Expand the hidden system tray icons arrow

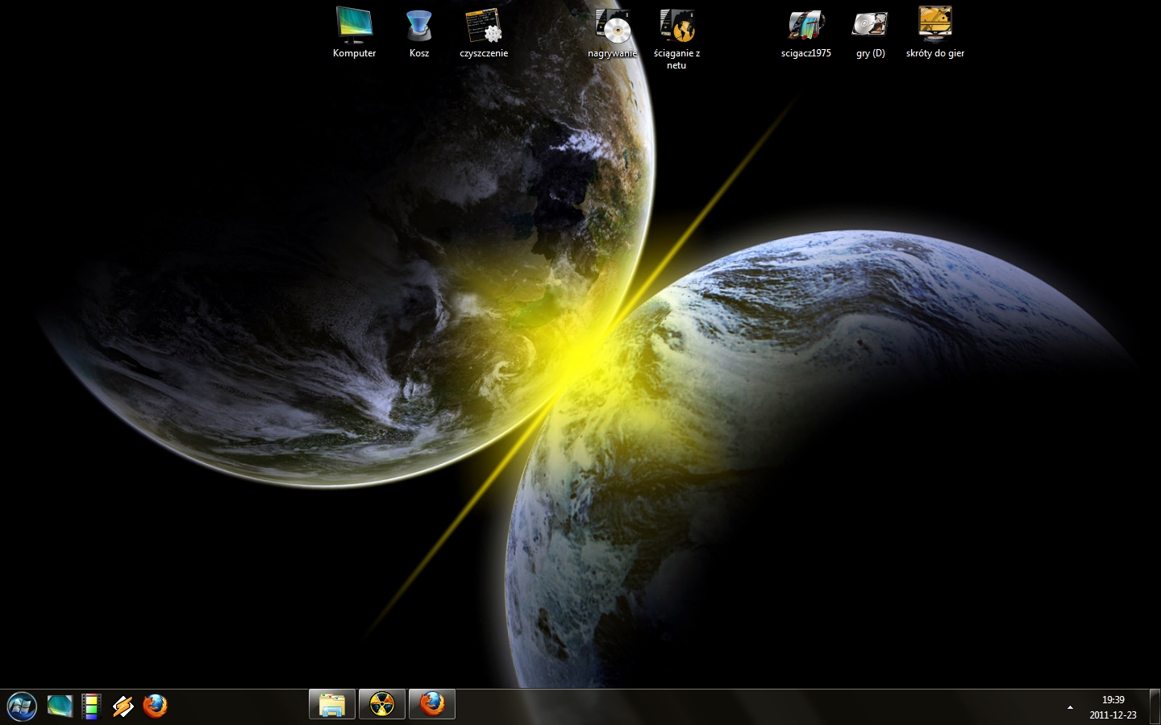[x=1070, y=707]
